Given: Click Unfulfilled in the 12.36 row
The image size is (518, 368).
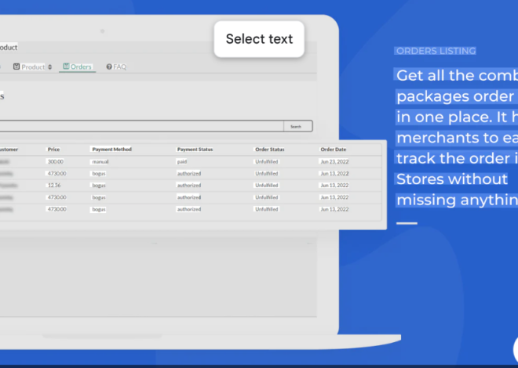Looking at the screenshot, I should [x=267, y=185].
